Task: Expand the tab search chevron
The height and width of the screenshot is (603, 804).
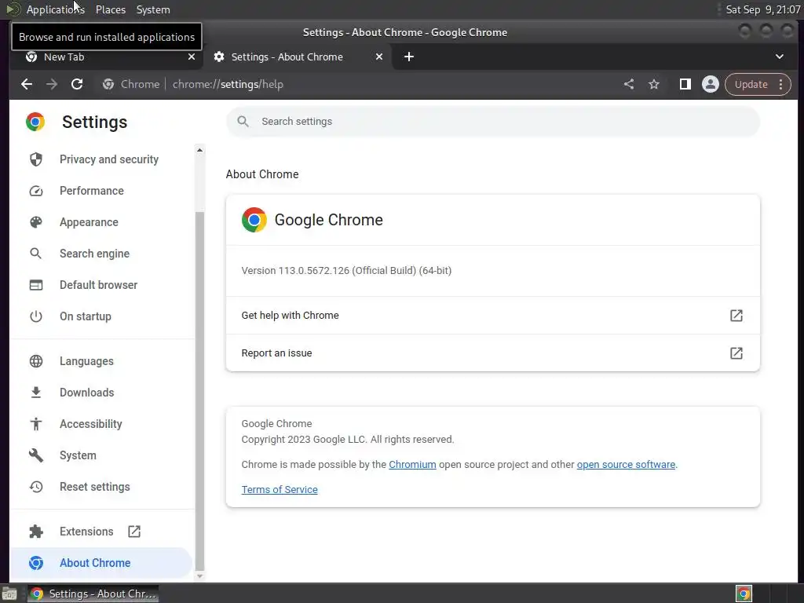Action: [780, 57]
